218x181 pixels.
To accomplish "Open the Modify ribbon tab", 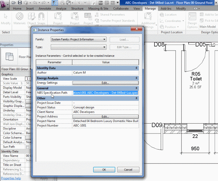I will click(181, 9).
